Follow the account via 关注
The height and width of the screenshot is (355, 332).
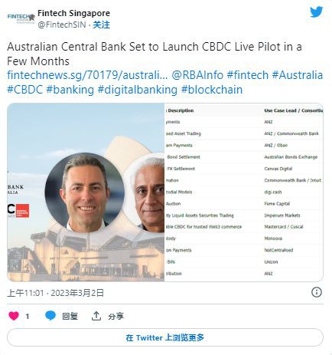[101, 25]
